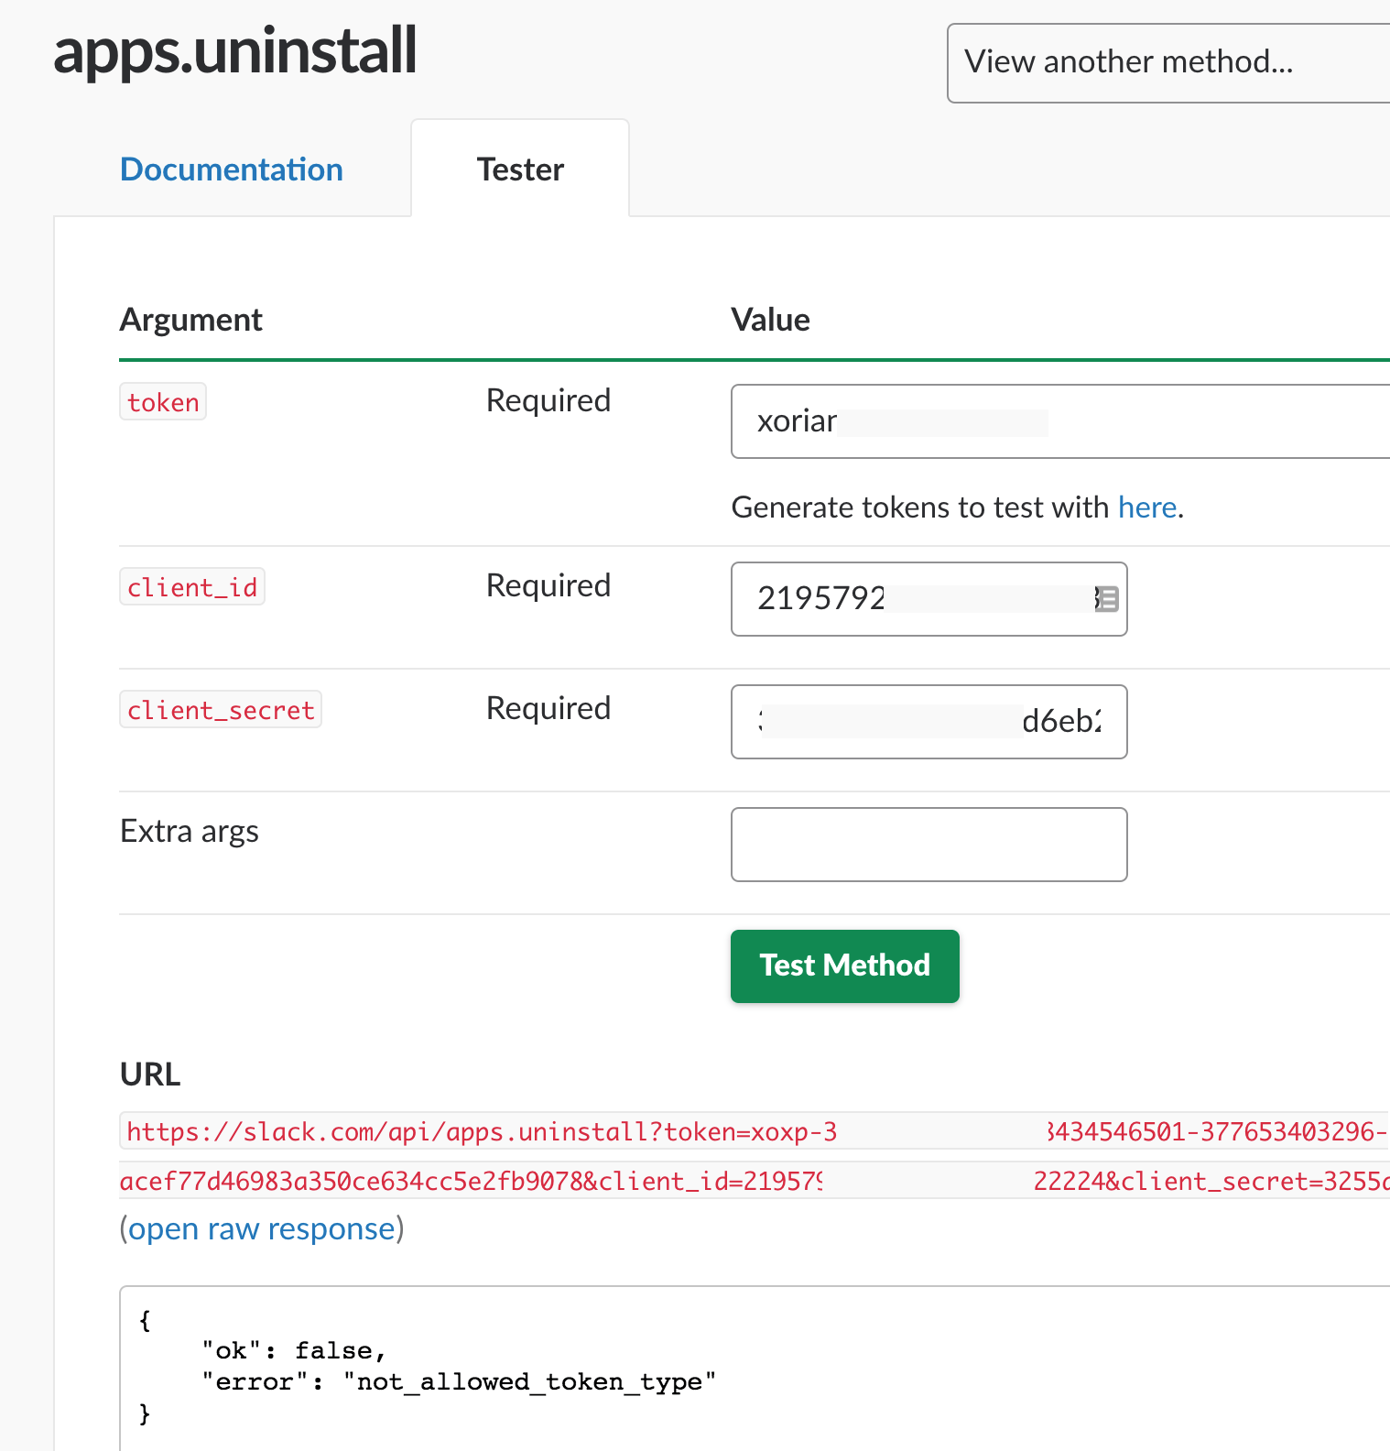Click Required text in client_secret row
This screenshot has width=1390, height=1451.
548,708
